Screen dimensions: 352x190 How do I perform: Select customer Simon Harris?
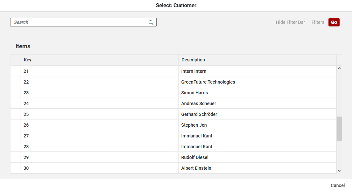pyautogui.click(x=194, y=93)
